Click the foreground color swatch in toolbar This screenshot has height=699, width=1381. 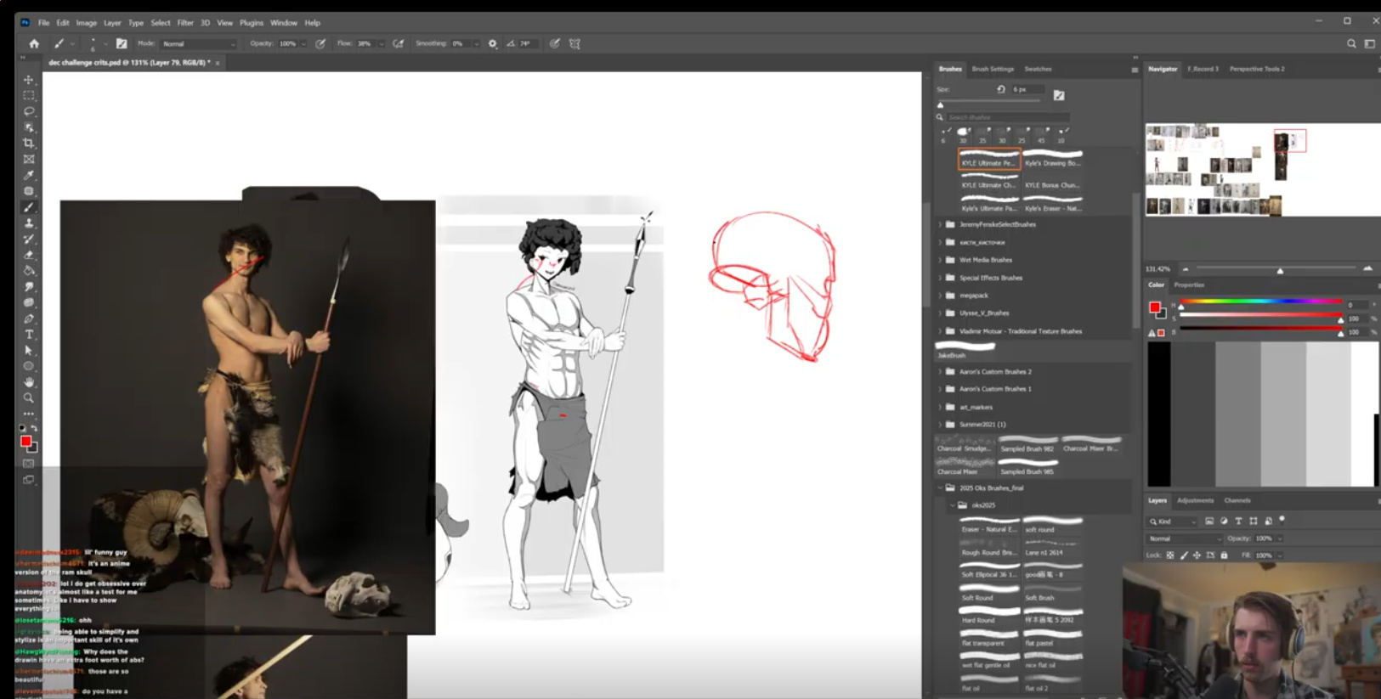pos(26,442)
